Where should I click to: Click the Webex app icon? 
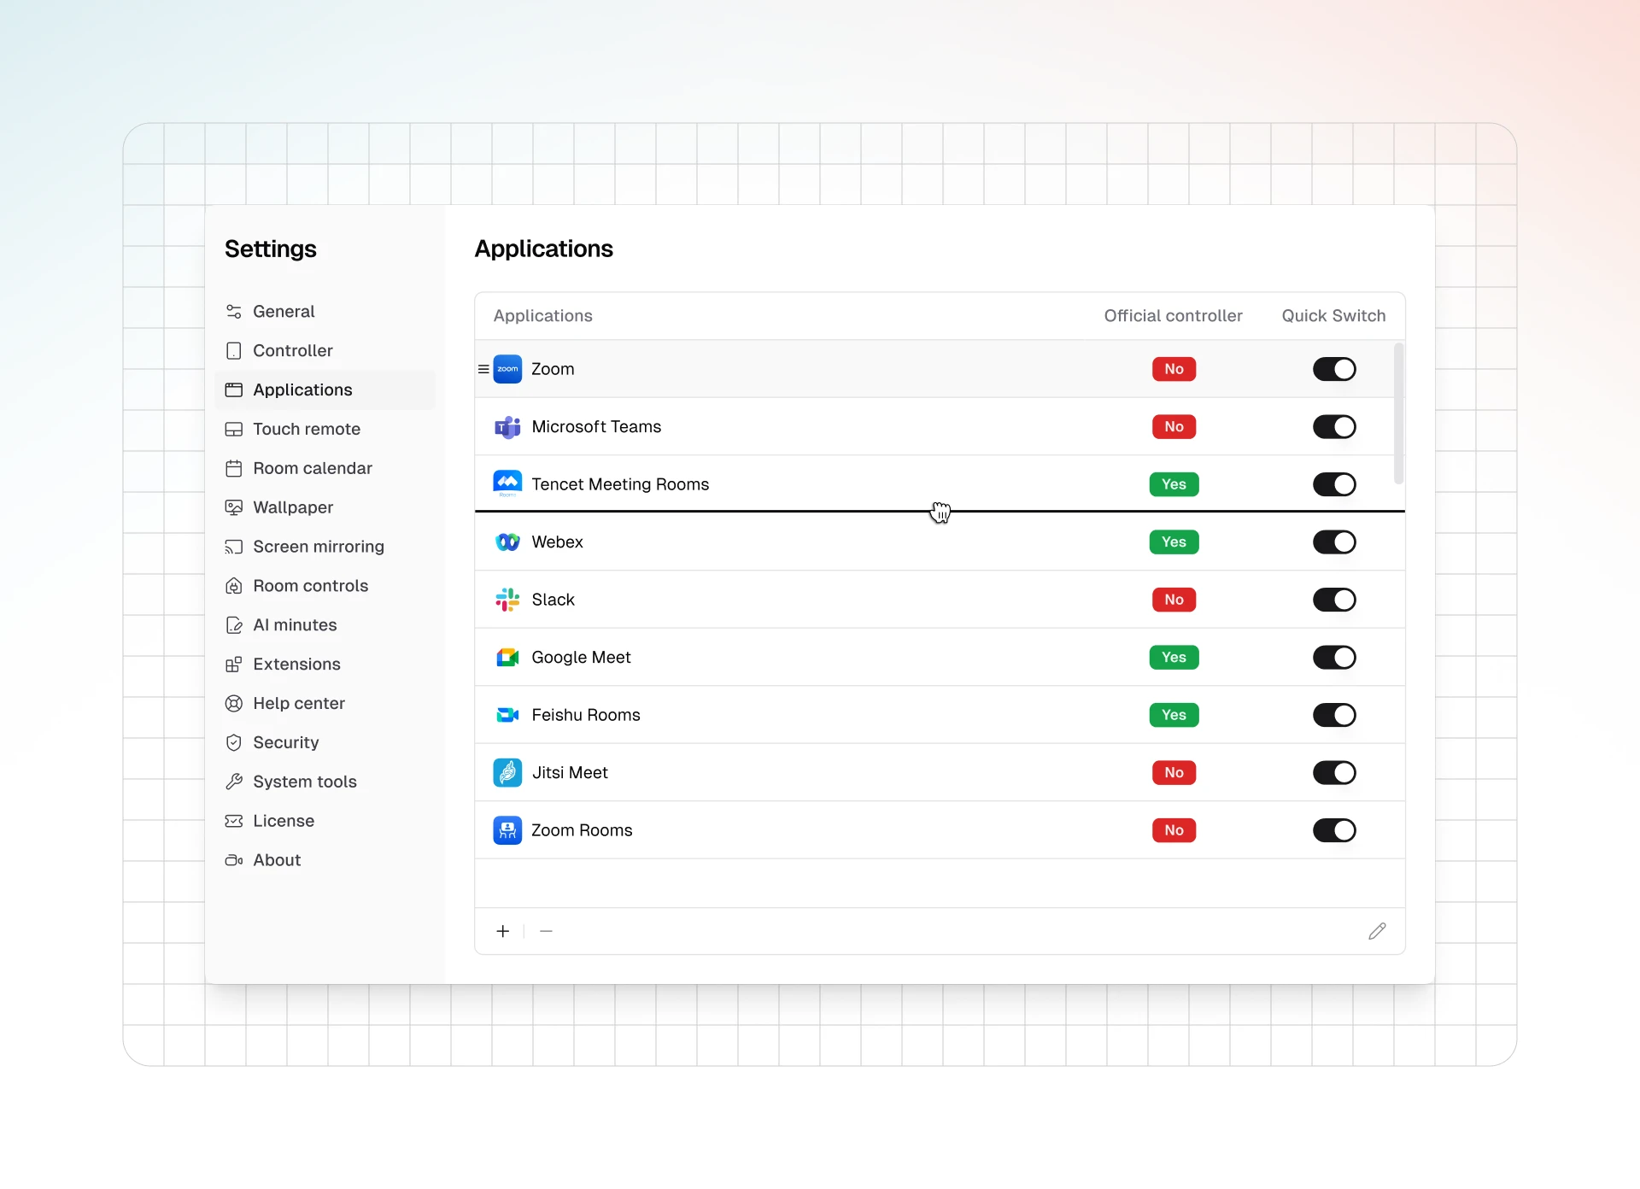pos(507,542)
